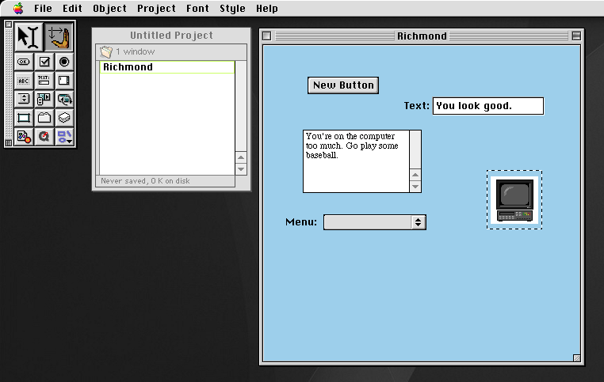Screen dimensions: 604x382
Task: Select the QuickTime movie tool
Action: pyautogui.click(x=44, y=136)
